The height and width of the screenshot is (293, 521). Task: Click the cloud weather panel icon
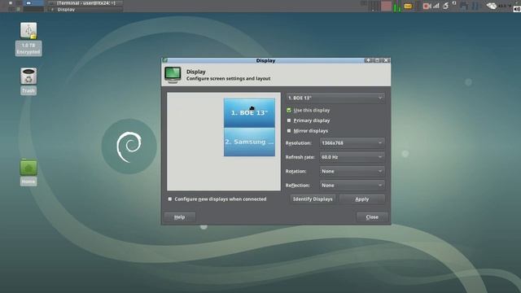pyautogui.click(x=492, y=6)
